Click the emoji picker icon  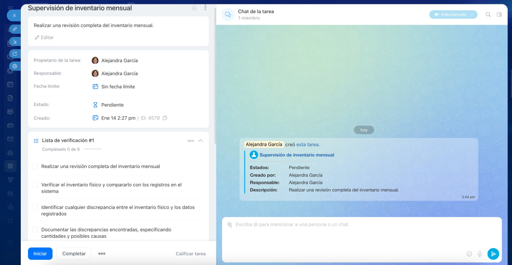(469, 254)
